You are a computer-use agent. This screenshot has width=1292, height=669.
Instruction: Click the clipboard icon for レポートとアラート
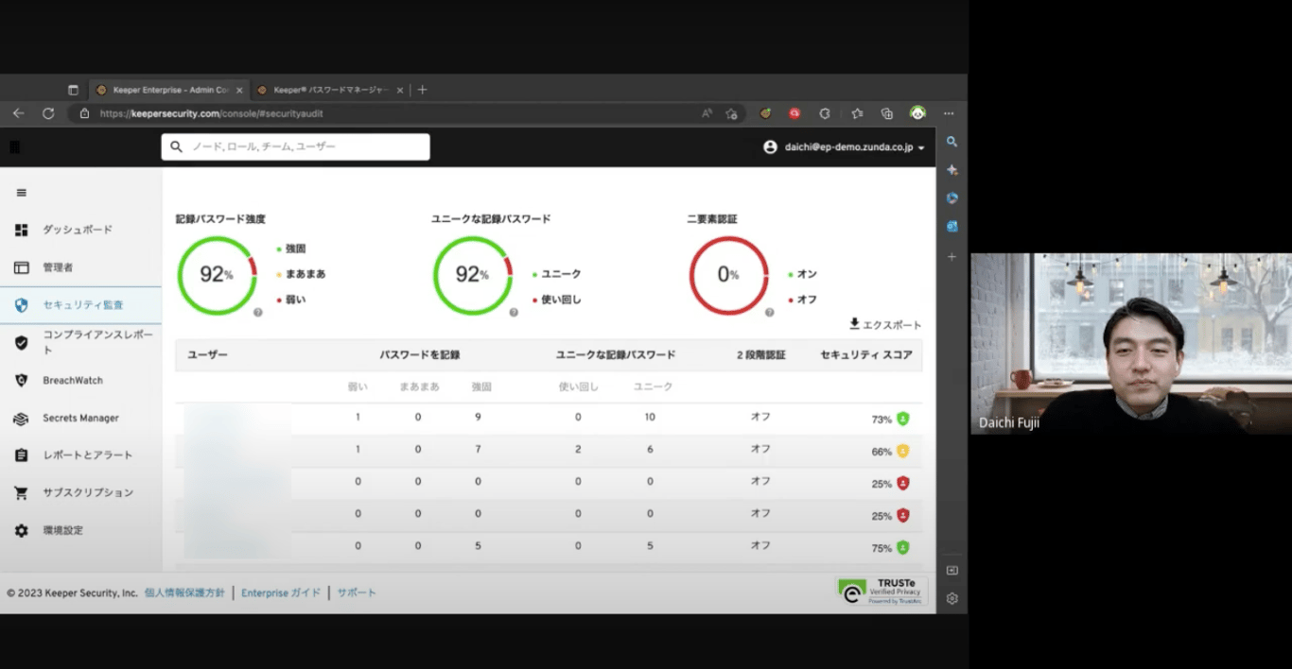(x=21, y=455)
